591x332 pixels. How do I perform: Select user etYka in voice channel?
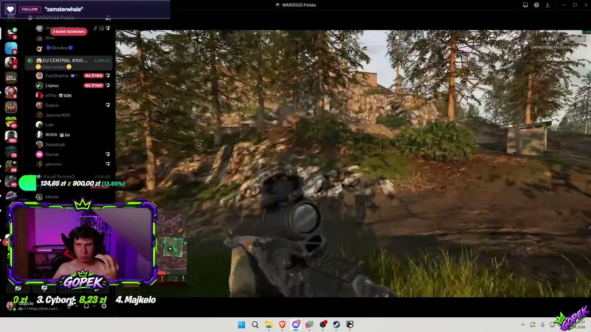[x=51, y=95]
